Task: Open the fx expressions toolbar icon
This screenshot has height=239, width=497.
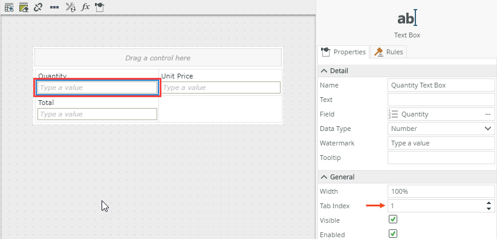Action: click(x=85, y=7)
